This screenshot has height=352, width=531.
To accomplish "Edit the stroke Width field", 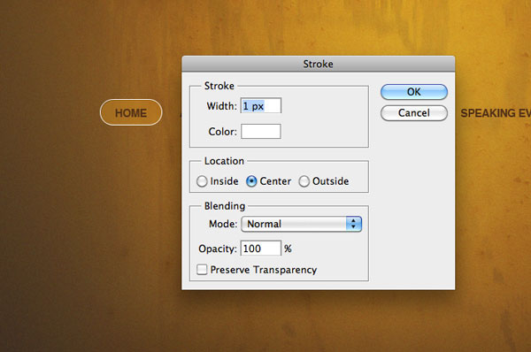I will point(261,105).
